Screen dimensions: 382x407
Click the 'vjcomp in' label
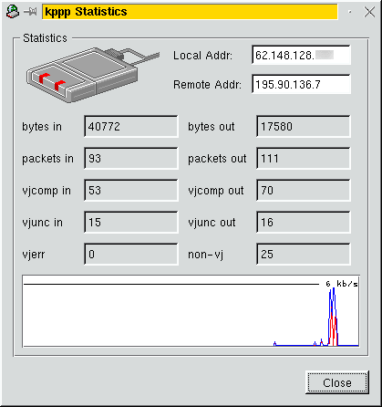click(x=46, y=191)
